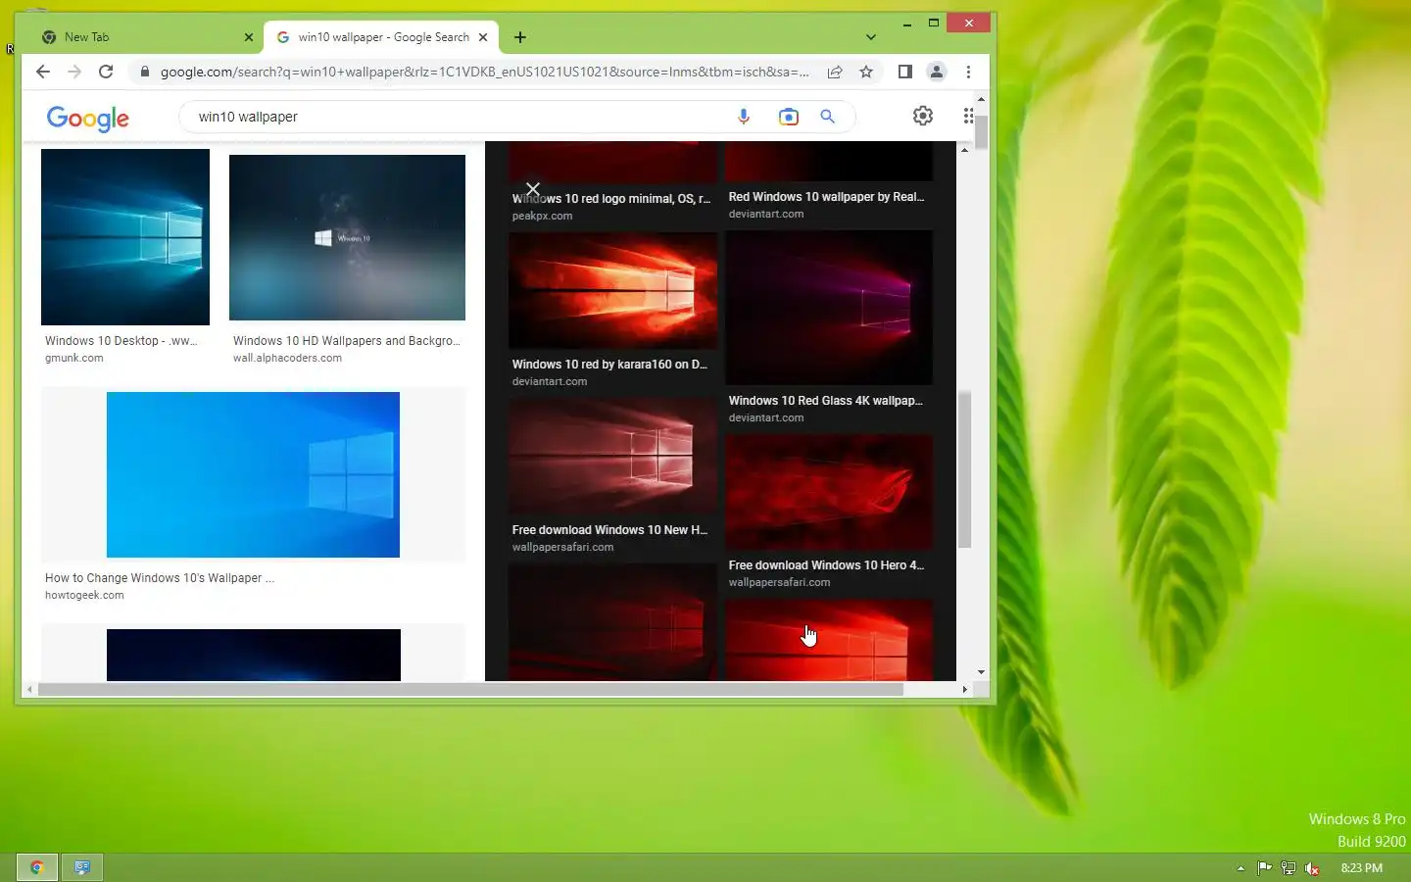Click the peakpx.com source text
The image size is (1411, 882).
(542, 216)
